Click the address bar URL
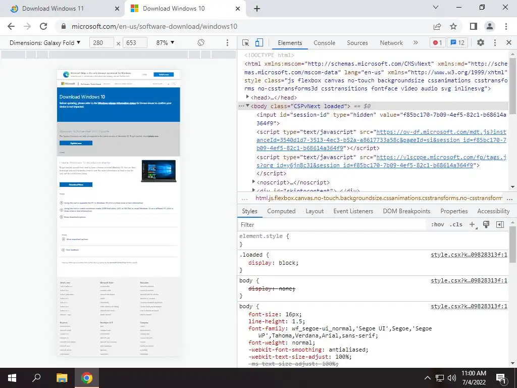This screenshot has width=517, height=388. click(x=154, y=26)
